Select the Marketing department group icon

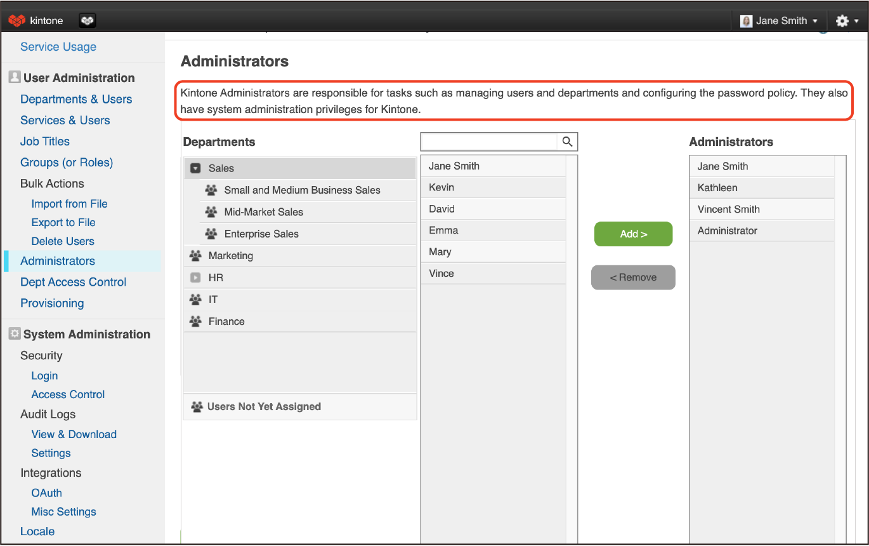[x=196, y=256]
